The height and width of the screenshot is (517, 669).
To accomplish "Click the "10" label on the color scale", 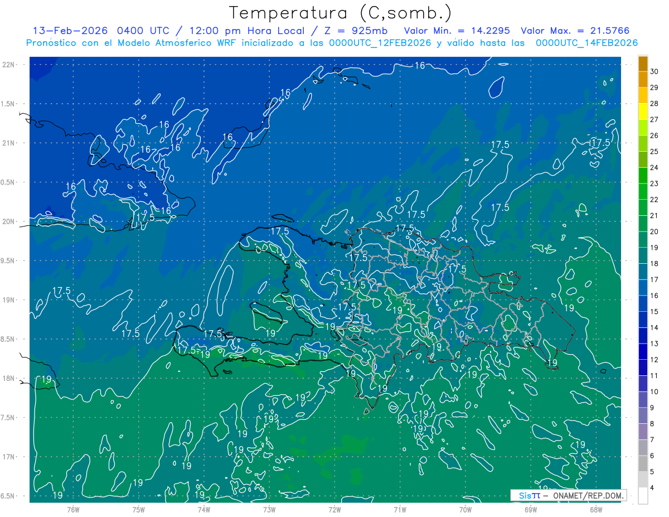I will coord(655,392).
